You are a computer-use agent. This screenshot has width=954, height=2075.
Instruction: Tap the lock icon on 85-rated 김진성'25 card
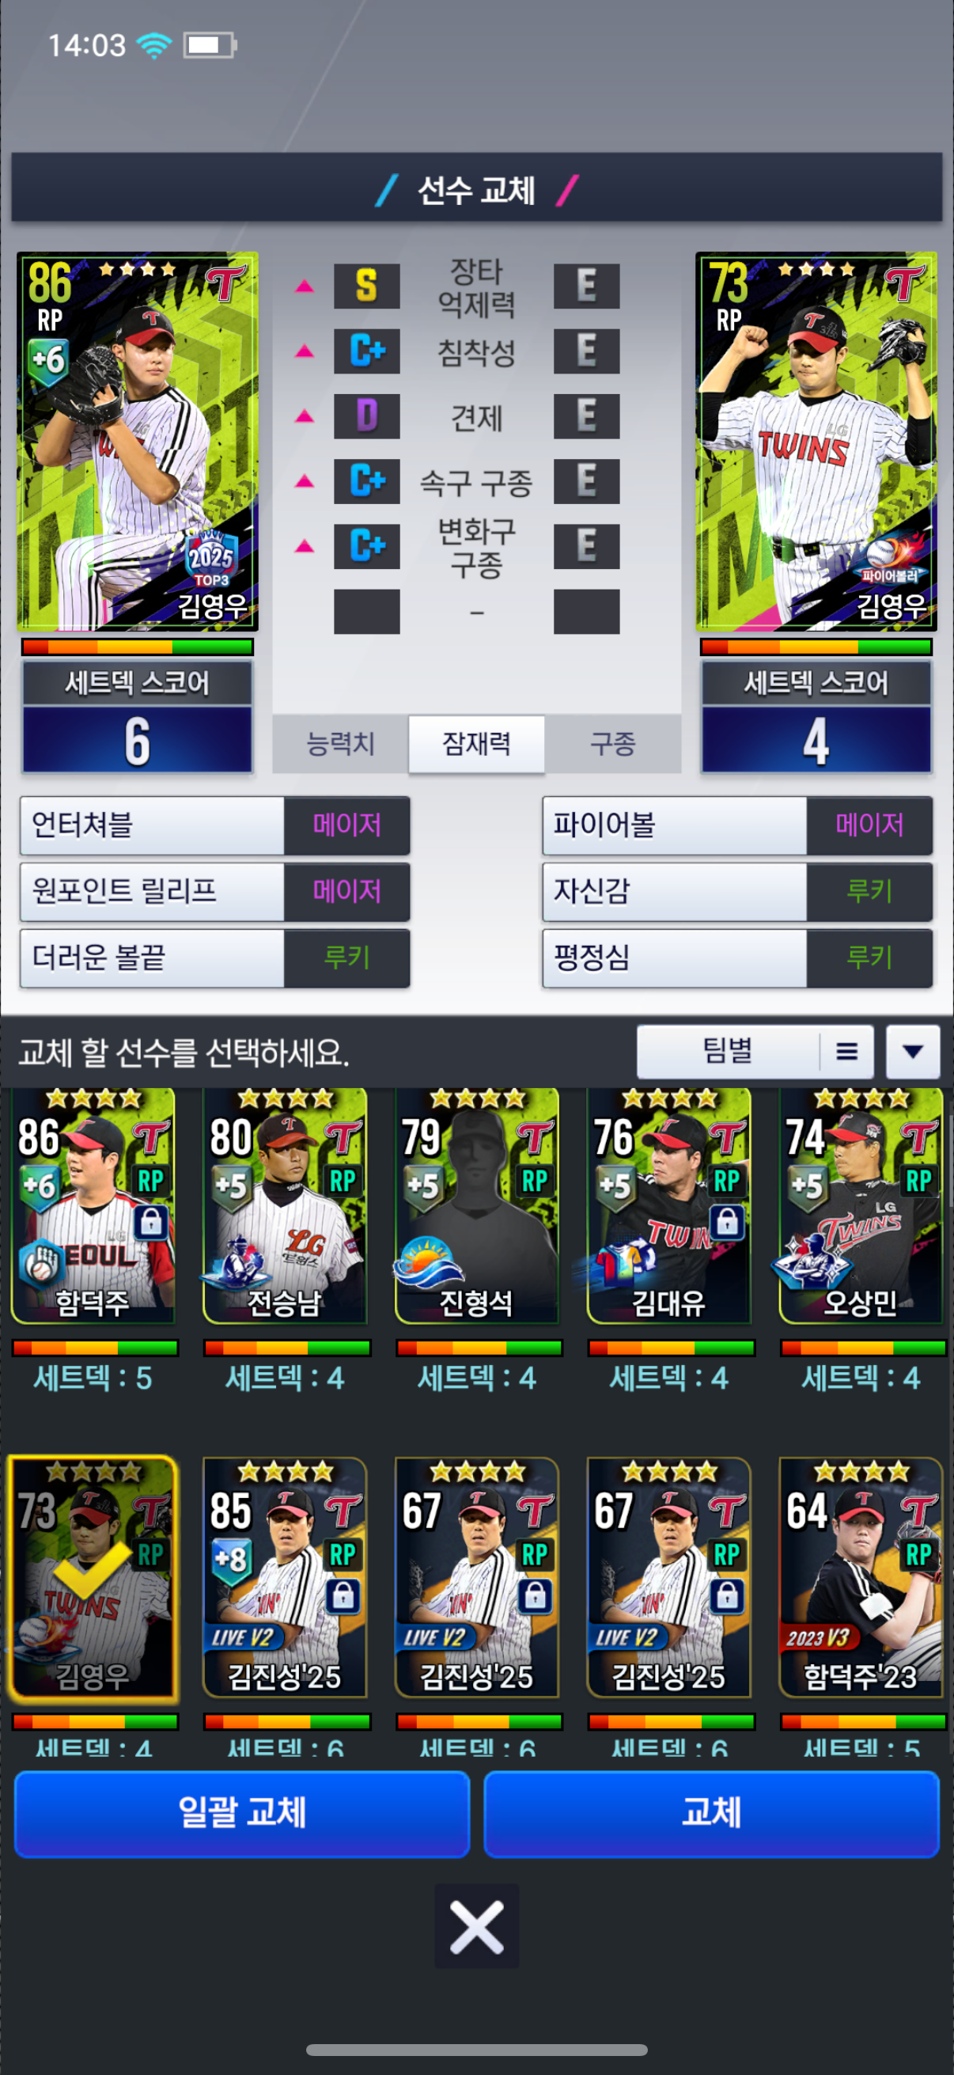pyautogui.click(x=343, y=1595)
